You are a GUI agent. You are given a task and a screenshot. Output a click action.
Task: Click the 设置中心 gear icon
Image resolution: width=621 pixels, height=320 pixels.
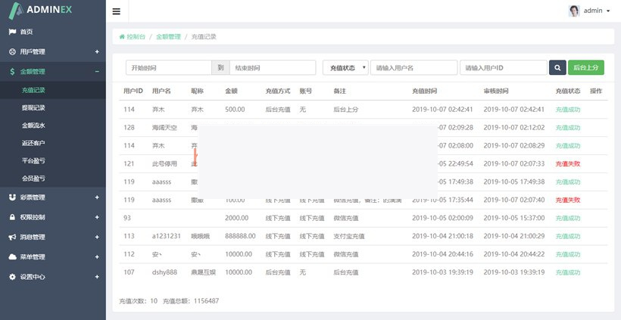coord(12,277)
